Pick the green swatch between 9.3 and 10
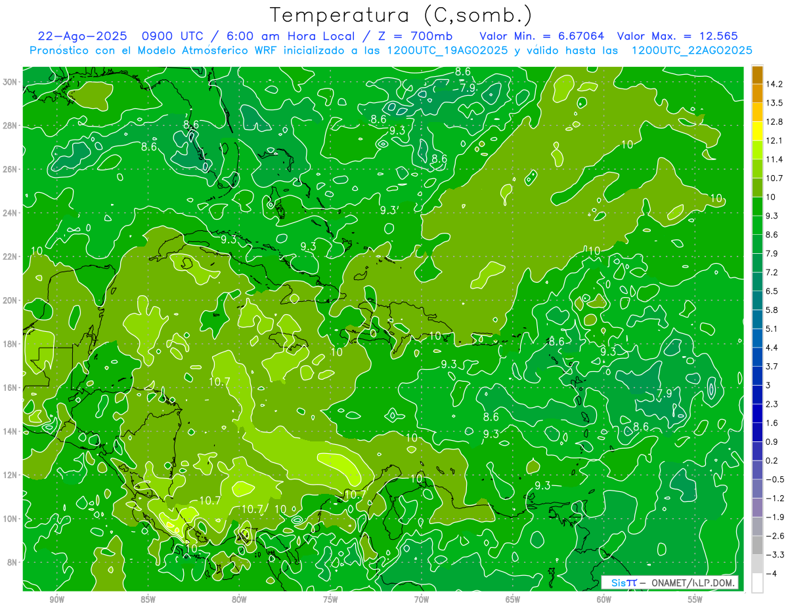Image resolution: width=788 pixels, height=608 pixels. [x=757, y=206]
